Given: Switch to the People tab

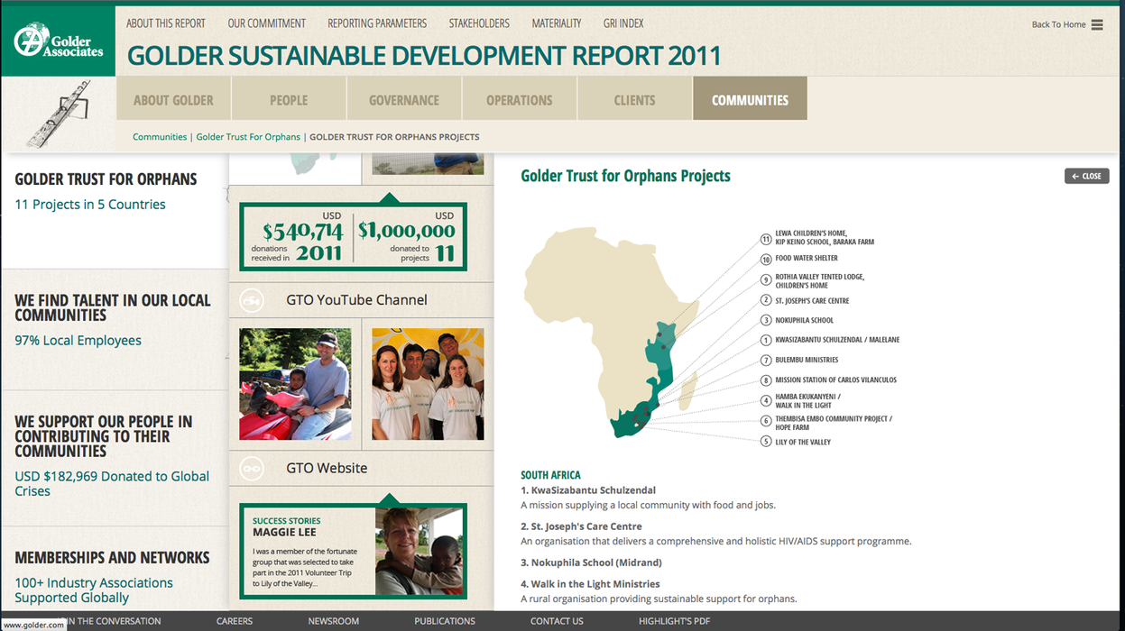Looking at the screenshot, I should [x=289, y=100].
